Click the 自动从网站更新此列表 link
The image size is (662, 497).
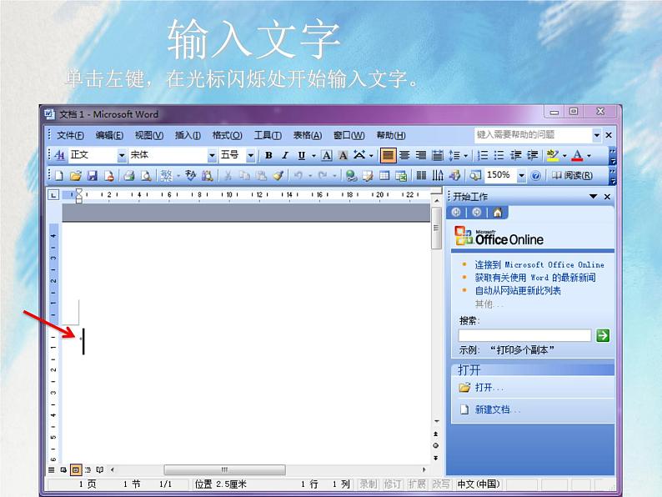[518, 290]
